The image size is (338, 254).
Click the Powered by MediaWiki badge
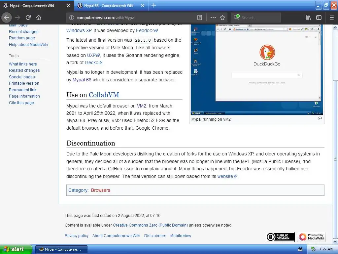coord(311,237)
